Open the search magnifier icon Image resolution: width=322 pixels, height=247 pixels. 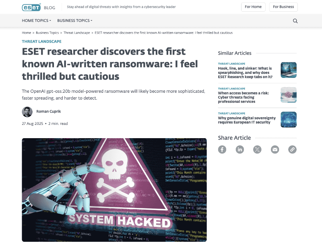coord(295,21)
